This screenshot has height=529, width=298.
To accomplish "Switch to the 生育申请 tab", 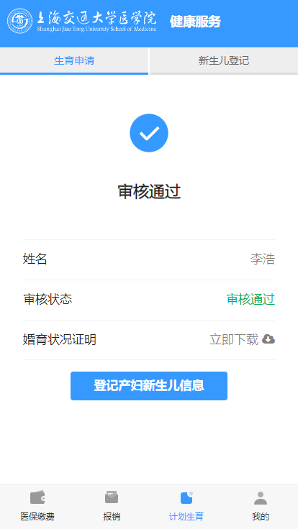I will 74,61.
